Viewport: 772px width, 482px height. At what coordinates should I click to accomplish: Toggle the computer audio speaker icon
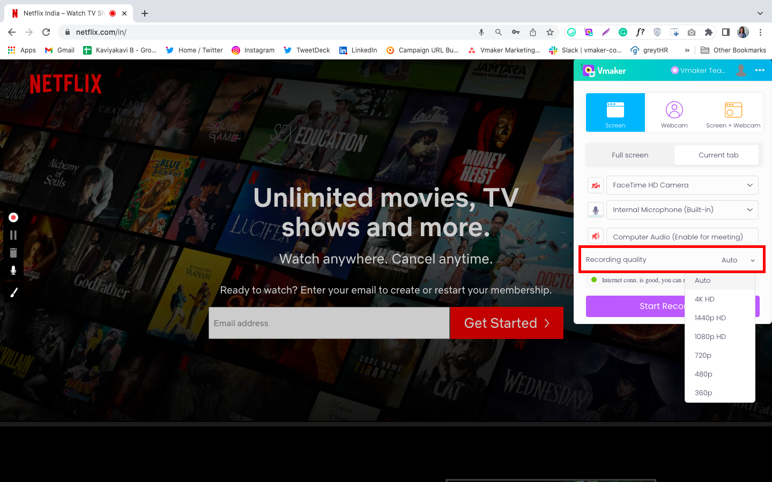click(x=596, y=236)
